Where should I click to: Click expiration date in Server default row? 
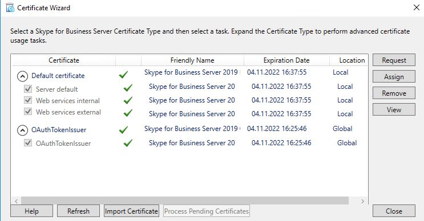[281, 87]
